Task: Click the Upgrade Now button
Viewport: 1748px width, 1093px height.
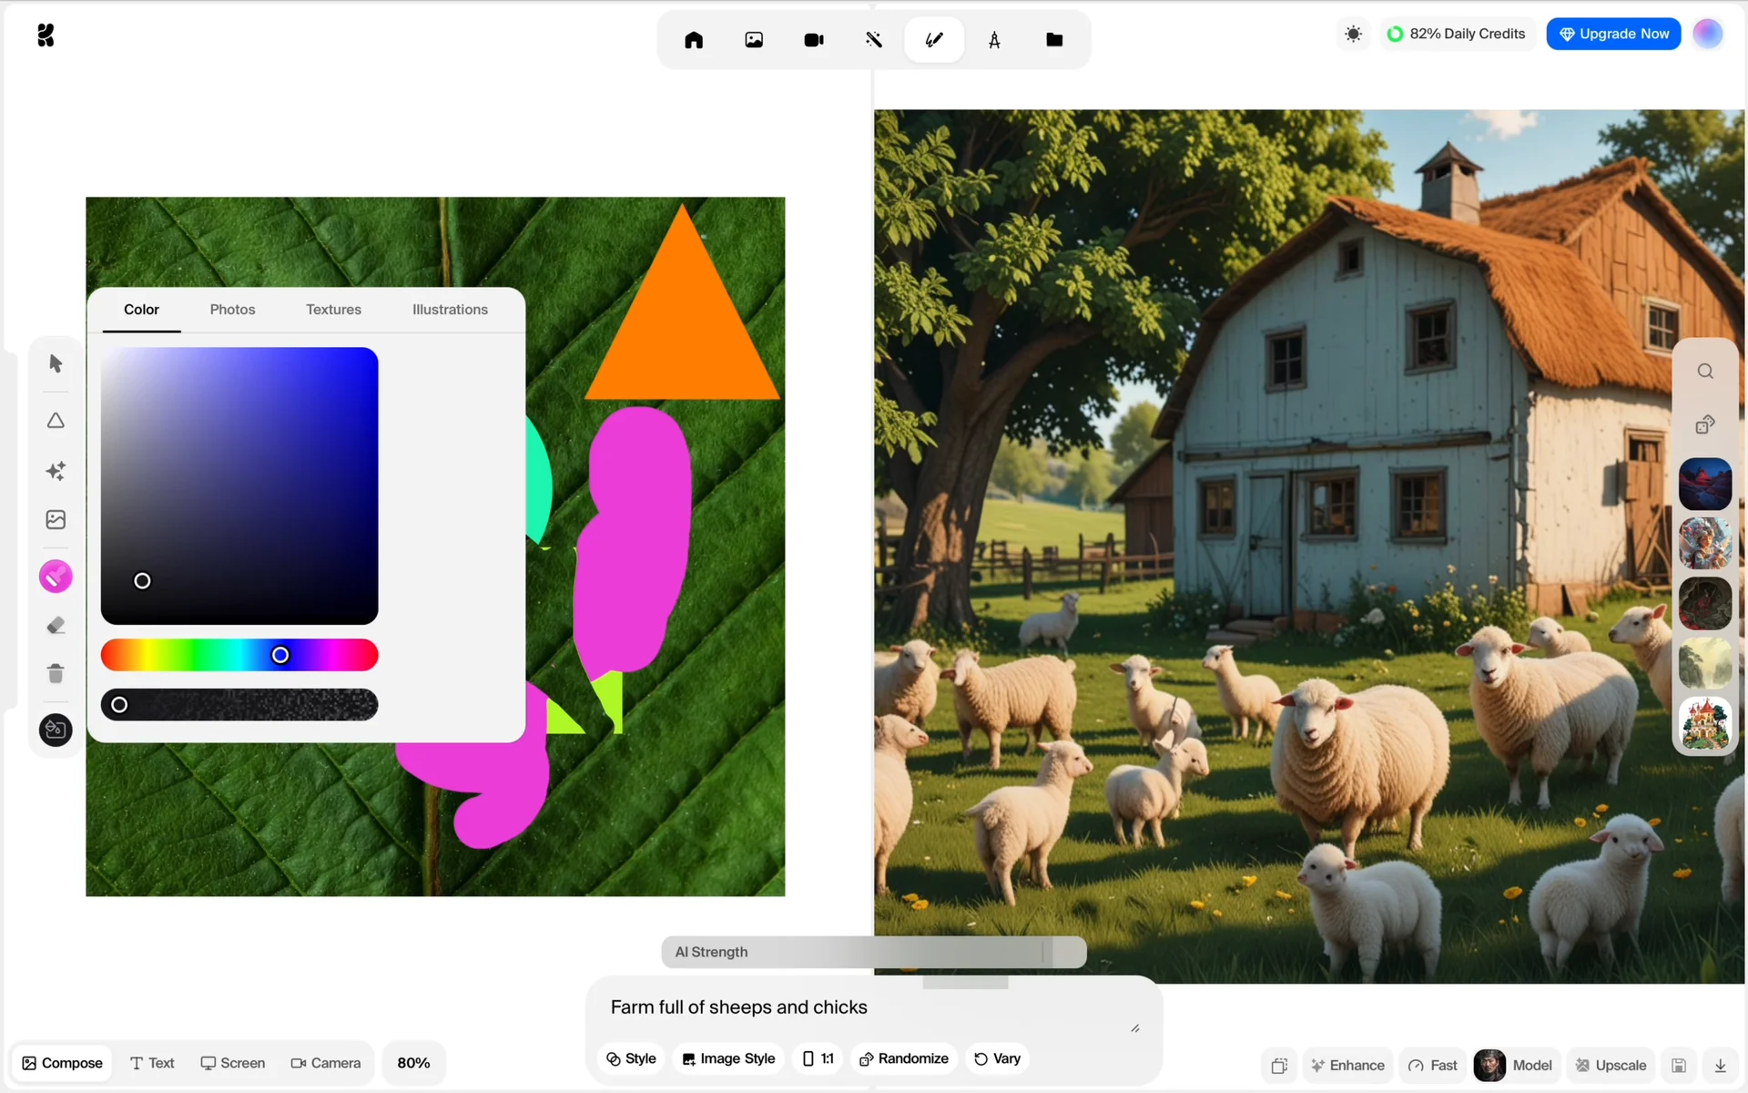Action: (1613, 34)
